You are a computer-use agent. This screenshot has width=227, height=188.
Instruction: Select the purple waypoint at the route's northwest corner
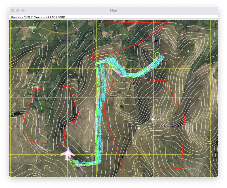[x=96, y=65]
